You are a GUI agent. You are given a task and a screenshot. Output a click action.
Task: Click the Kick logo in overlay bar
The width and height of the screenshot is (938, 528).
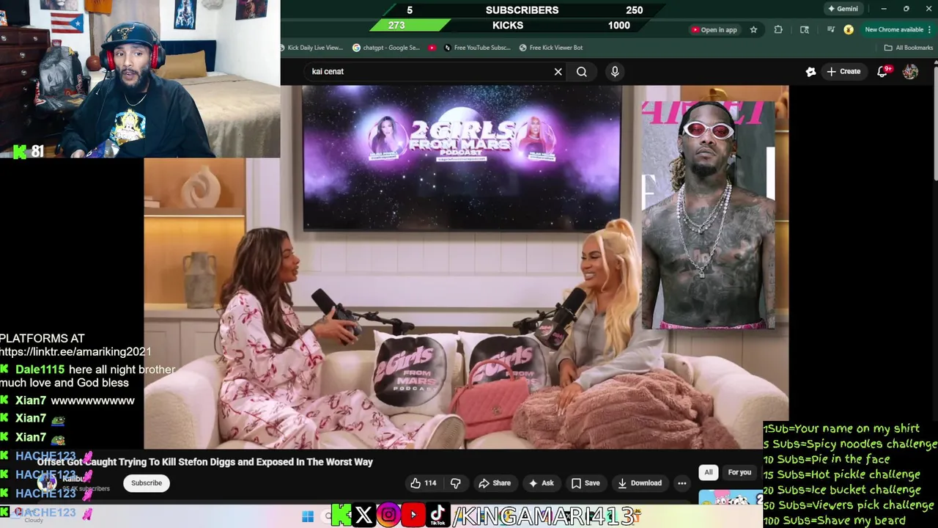coord(341,516)
